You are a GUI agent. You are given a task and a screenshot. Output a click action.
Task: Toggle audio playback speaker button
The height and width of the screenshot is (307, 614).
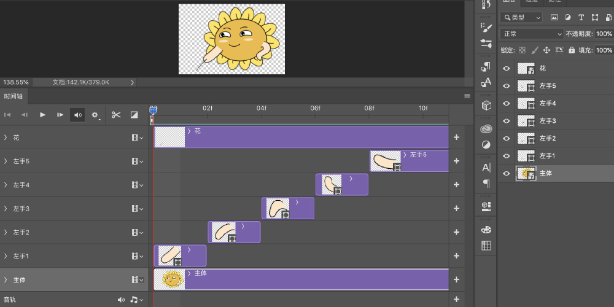click(77, 115)
